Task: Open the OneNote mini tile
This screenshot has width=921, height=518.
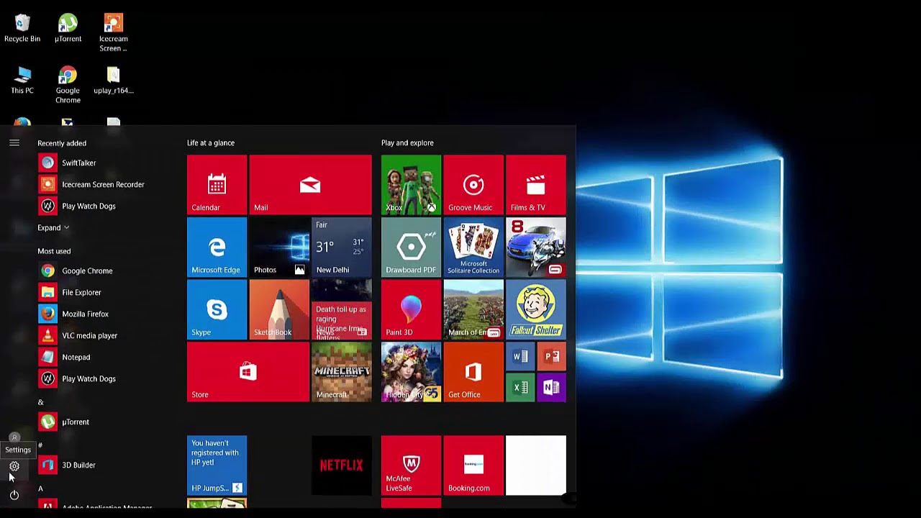Action: (x=551, y=388)
